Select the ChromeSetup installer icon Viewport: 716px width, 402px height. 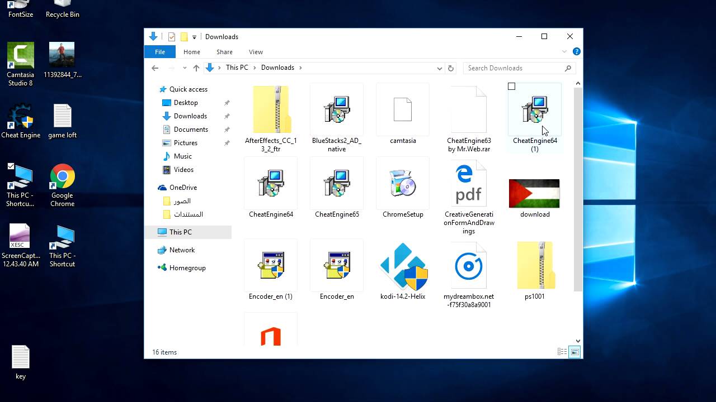[x=403, y=183]
